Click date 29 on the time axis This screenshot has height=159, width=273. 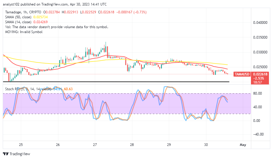[x=169, y=145]
